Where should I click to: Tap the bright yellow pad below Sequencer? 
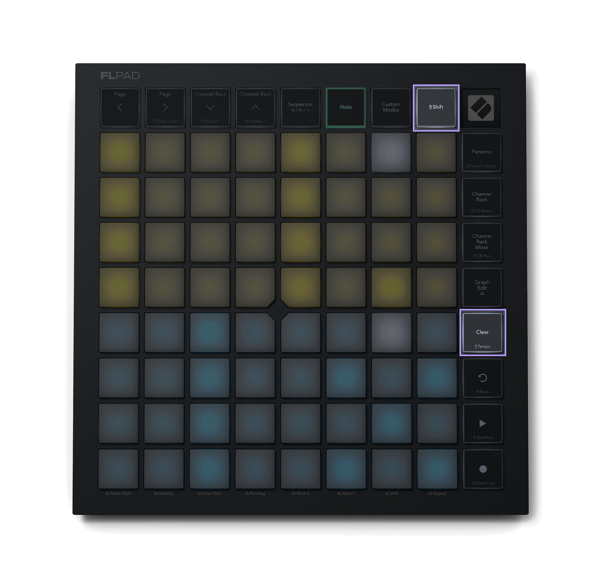click(x=300, y=152)
